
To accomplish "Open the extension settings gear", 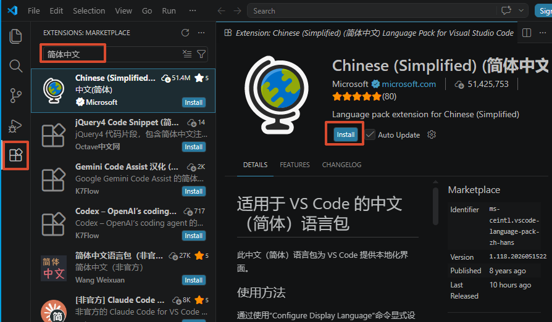I will coord(432,134).
